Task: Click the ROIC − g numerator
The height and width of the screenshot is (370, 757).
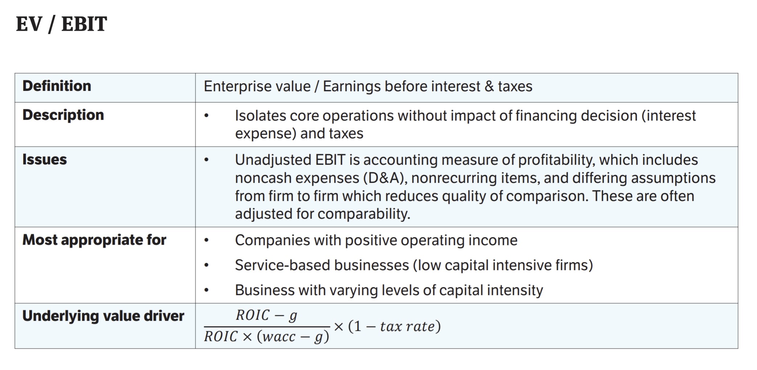Action: click(x=267, y=315)
